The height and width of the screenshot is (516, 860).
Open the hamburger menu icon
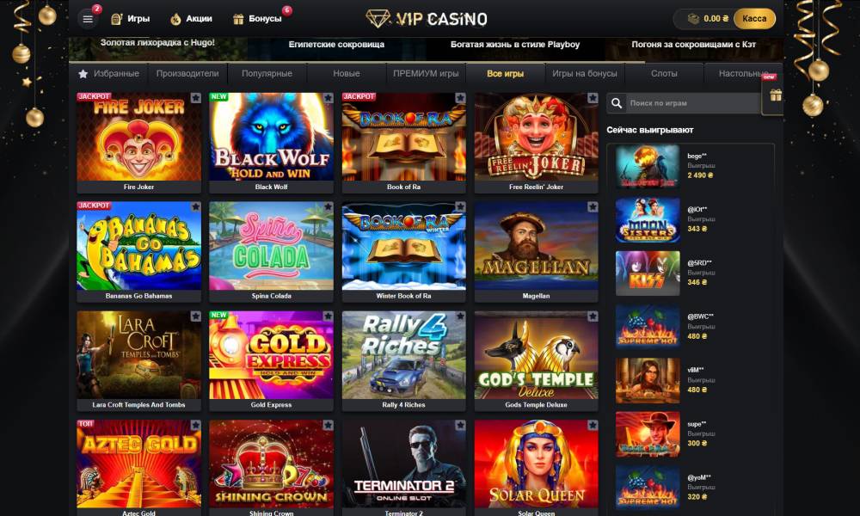pyautogui.click(x=88, y=19)
